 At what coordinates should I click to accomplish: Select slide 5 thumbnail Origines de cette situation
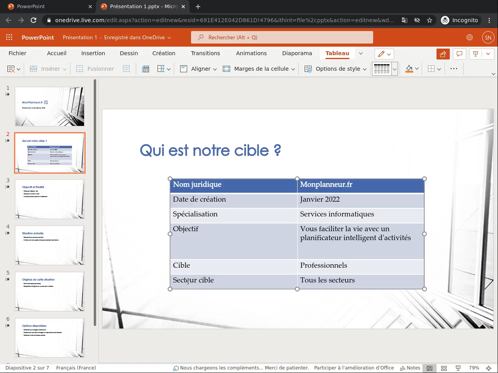pyautogui.click(x=50, y=291)
